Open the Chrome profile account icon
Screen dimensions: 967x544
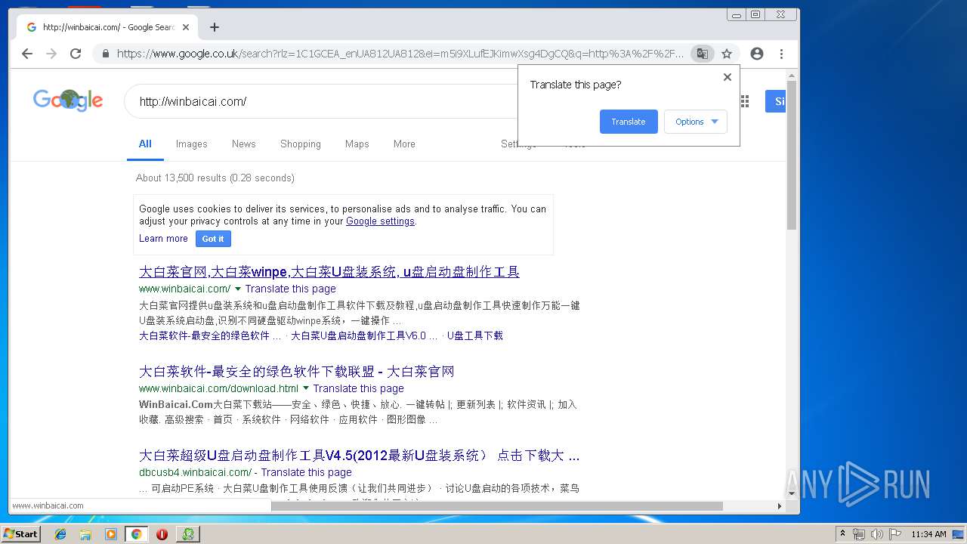coord(756,54)
